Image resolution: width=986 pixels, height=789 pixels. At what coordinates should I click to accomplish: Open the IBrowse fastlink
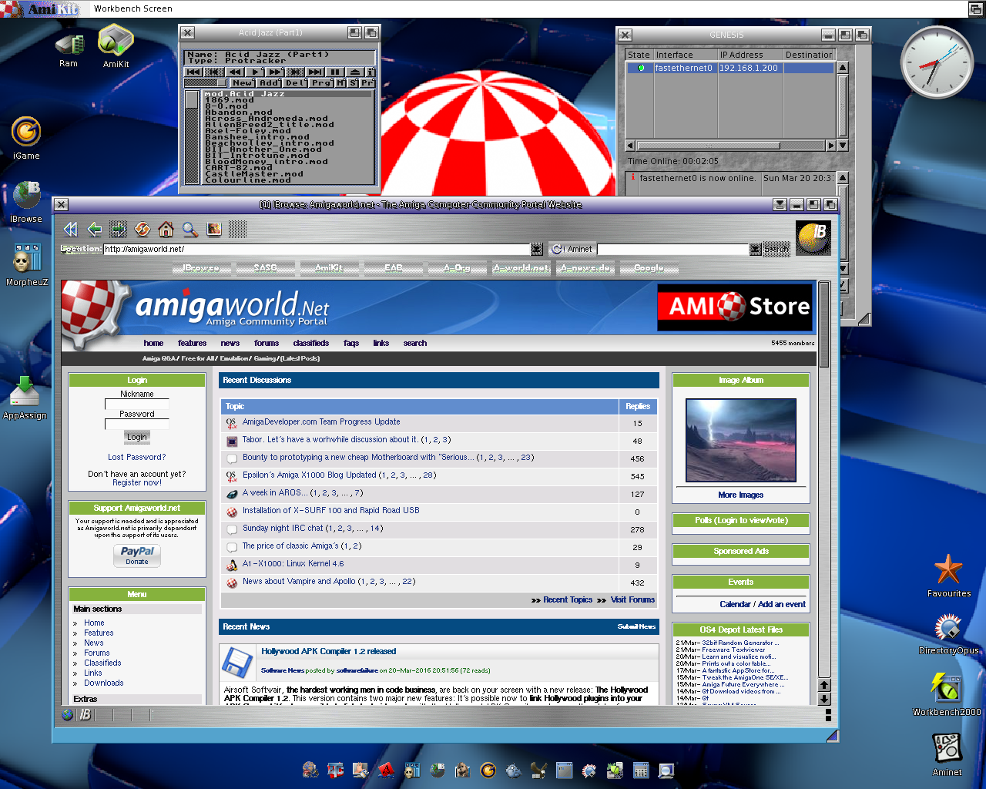200,267
